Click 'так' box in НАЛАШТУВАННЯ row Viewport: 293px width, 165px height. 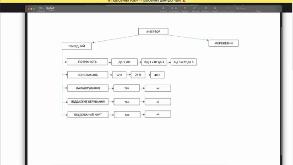pos(126,88)
